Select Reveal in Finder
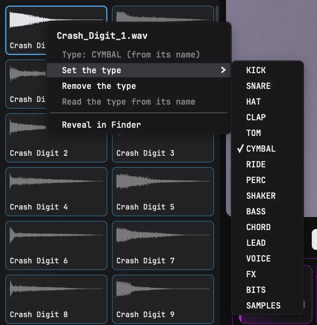The width and height of the screenshot is (317, 325). point(139,125)
